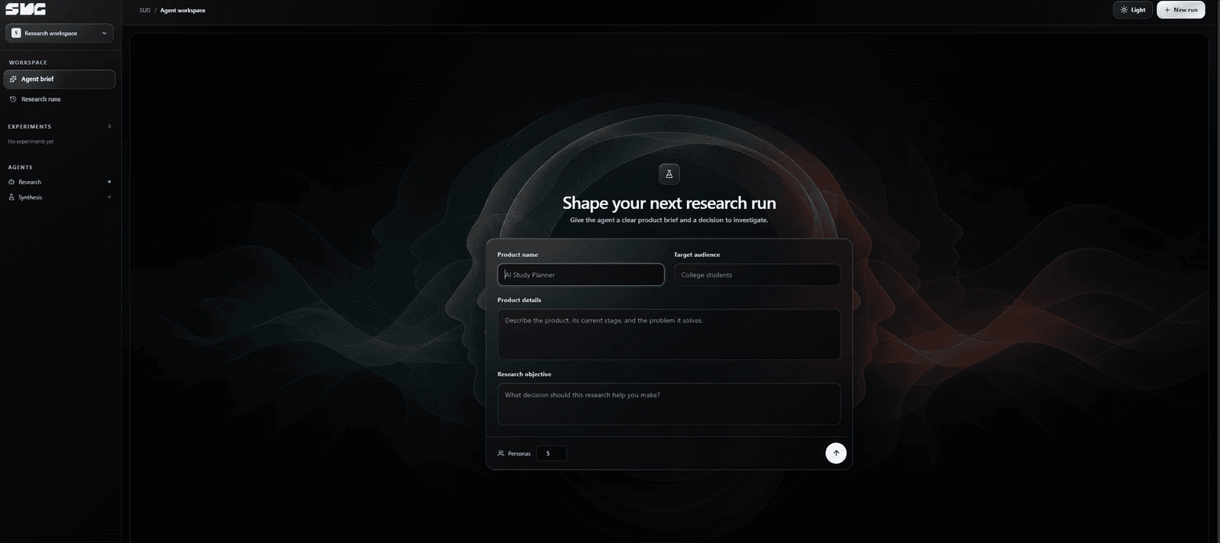1220x543 pixels.
Task: Click the Research agent bot icon
Action: [11, 182]
